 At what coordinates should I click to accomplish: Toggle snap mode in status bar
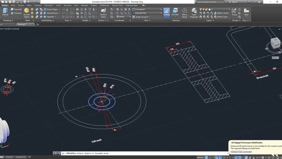[x=210, y=158]
